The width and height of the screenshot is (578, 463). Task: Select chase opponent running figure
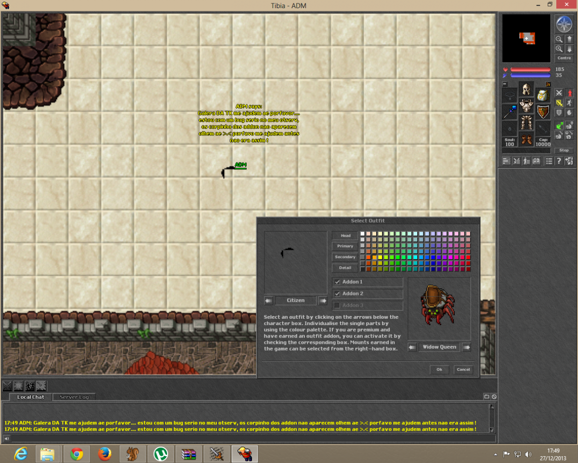(570, 103)
